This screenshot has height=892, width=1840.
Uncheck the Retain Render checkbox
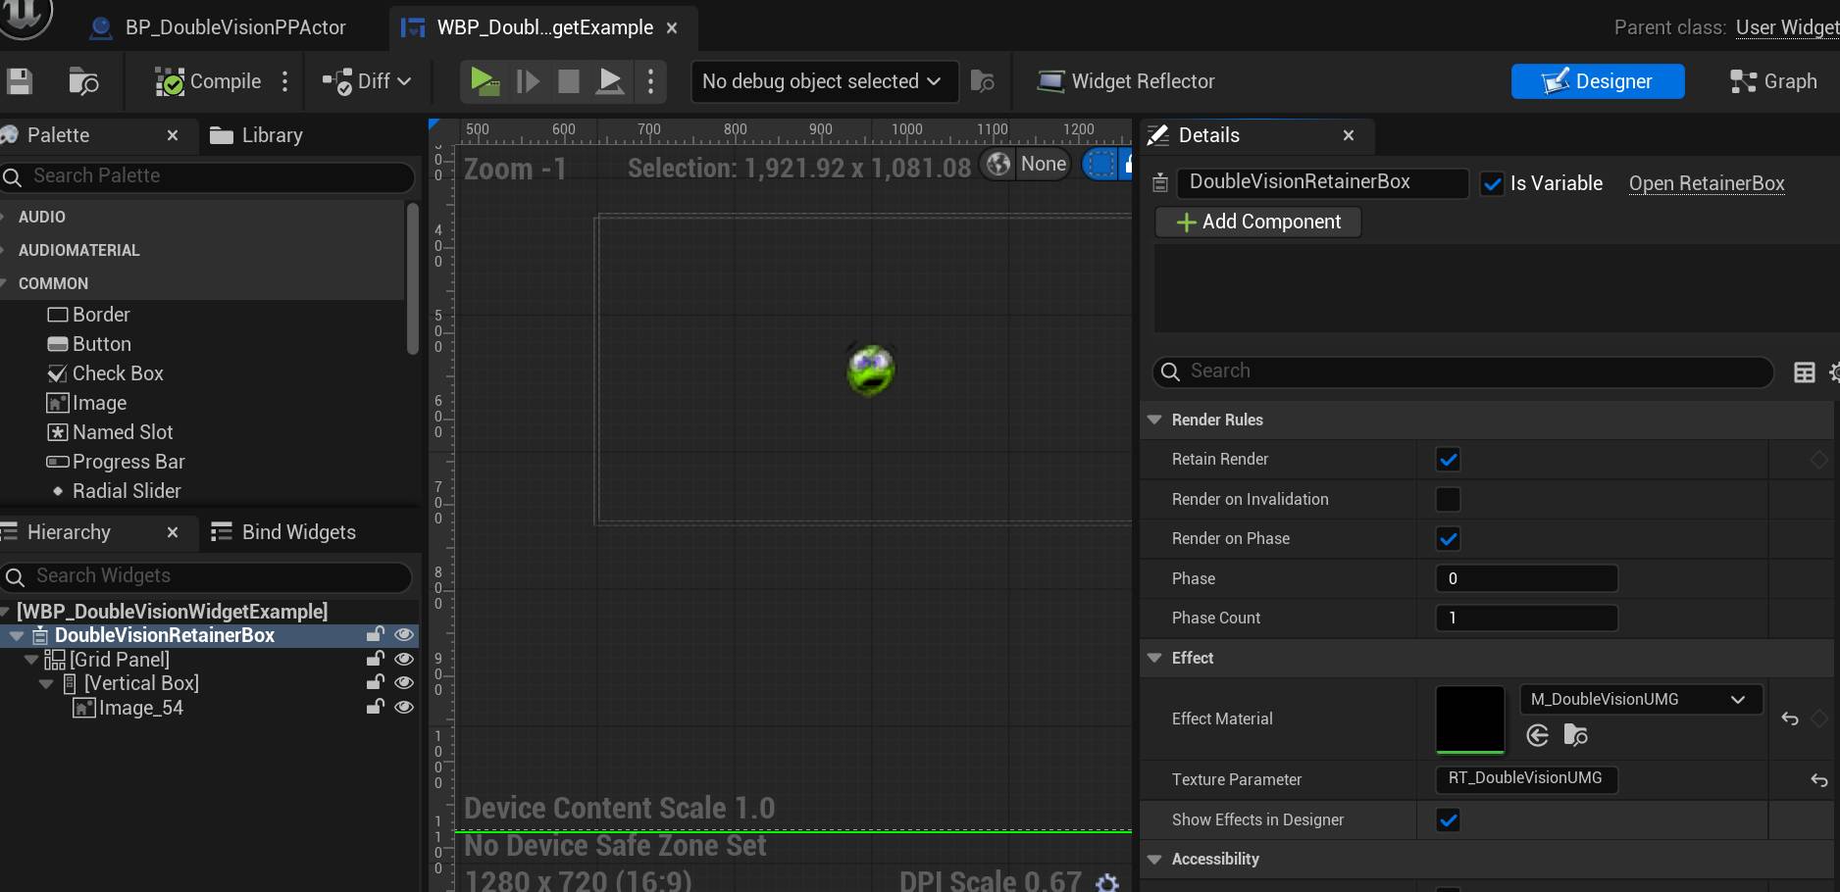(1448, 459)
